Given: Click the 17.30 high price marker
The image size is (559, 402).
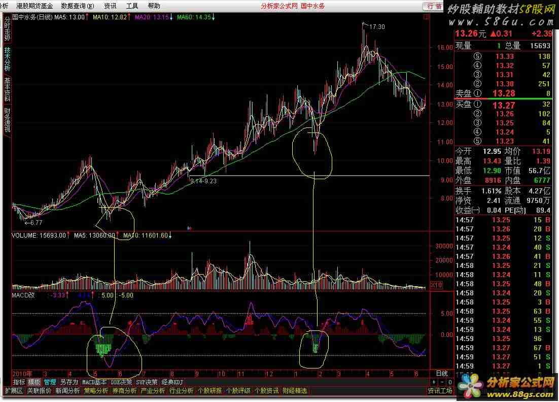Looking at the screenshot, I should point(377,27).
